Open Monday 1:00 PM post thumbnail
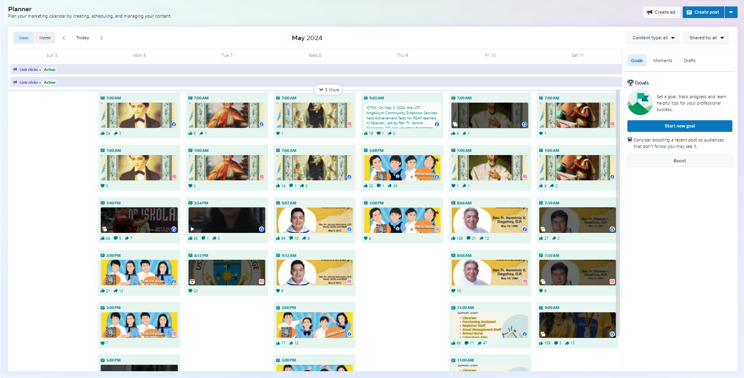Image resolution: width=744 pixels, height=378 pixels. point(139,220)
